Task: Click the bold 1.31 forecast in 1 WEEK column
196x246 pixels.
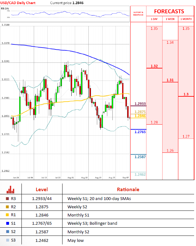Action: pos(170,80)
